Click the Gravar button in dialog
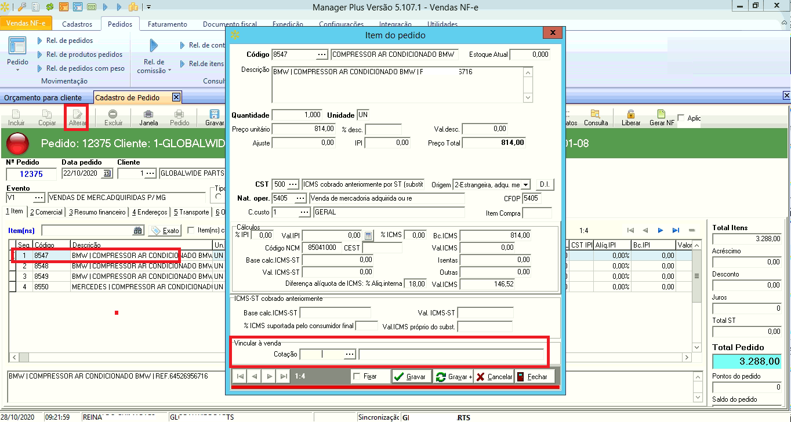791x422 pixels. pos(411,377)
